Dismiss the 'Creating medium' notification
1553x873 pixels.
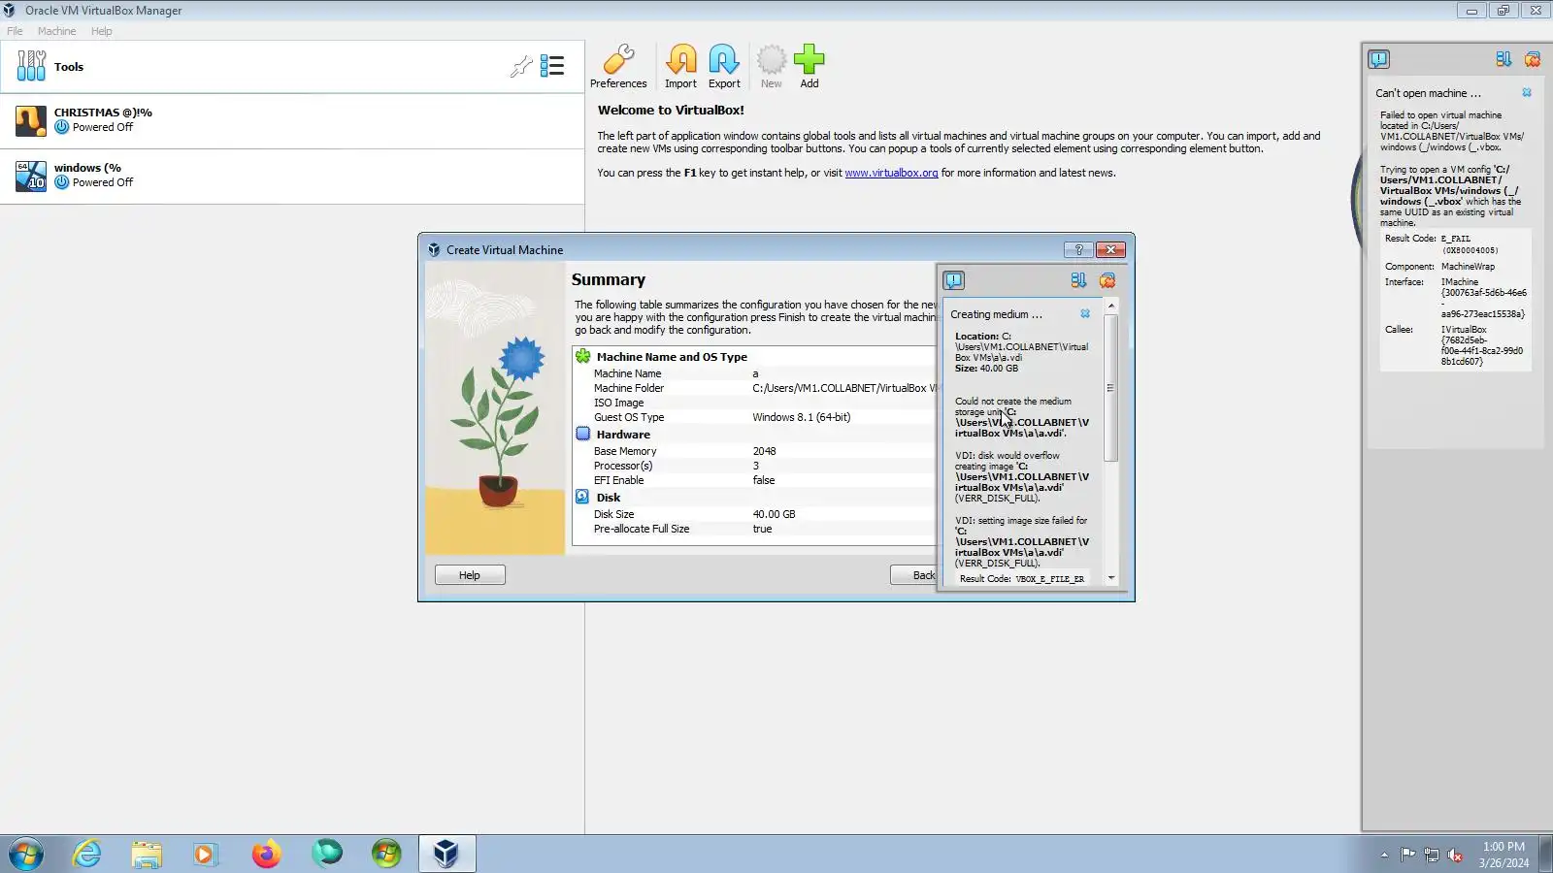point(1085,314)
